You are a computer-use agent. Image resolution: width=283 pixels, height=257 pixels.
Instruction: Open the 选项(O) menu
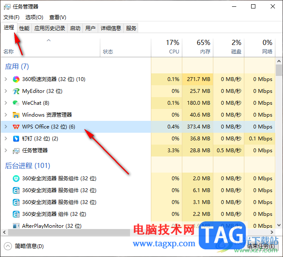point(34,17)
